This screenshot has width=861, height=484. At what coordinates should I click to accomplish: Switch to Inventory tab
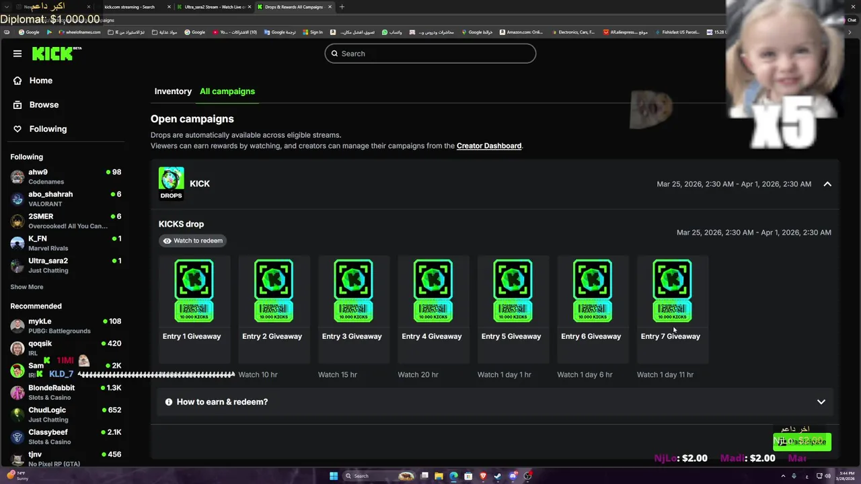tap(173, 91)
